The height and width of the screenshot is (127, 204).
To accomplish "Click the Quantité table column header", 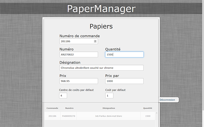I will click(148, 108).
